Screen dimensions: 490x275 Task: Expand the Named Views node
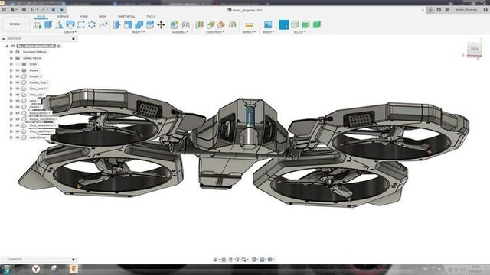11,58
